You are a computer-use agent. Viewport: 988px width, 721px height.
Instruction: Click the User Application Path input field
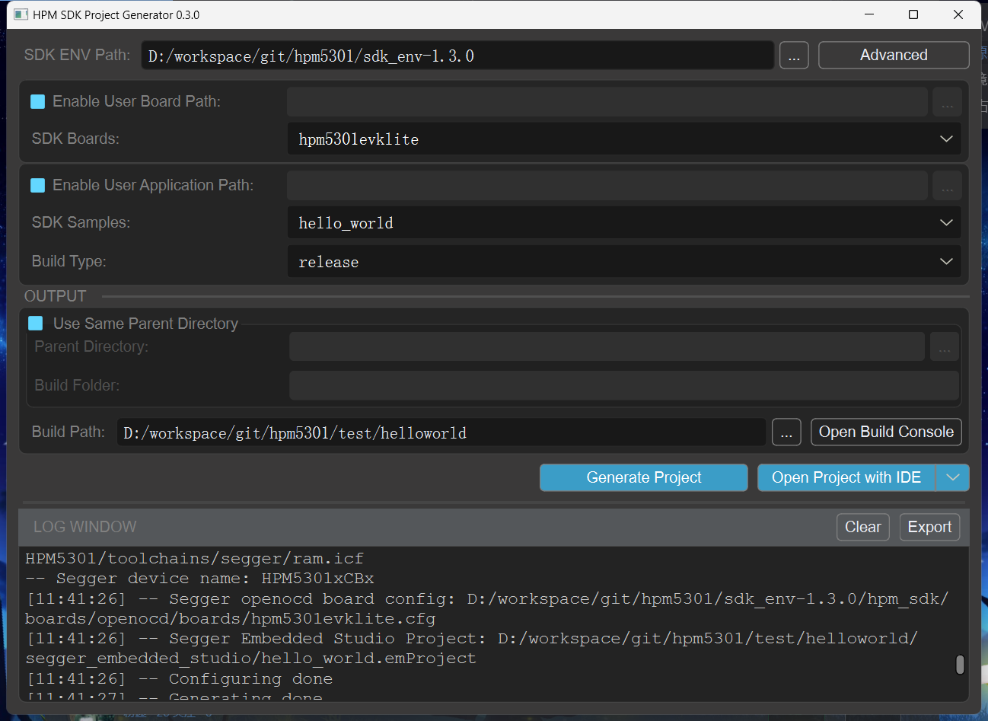tap(607, 186)
